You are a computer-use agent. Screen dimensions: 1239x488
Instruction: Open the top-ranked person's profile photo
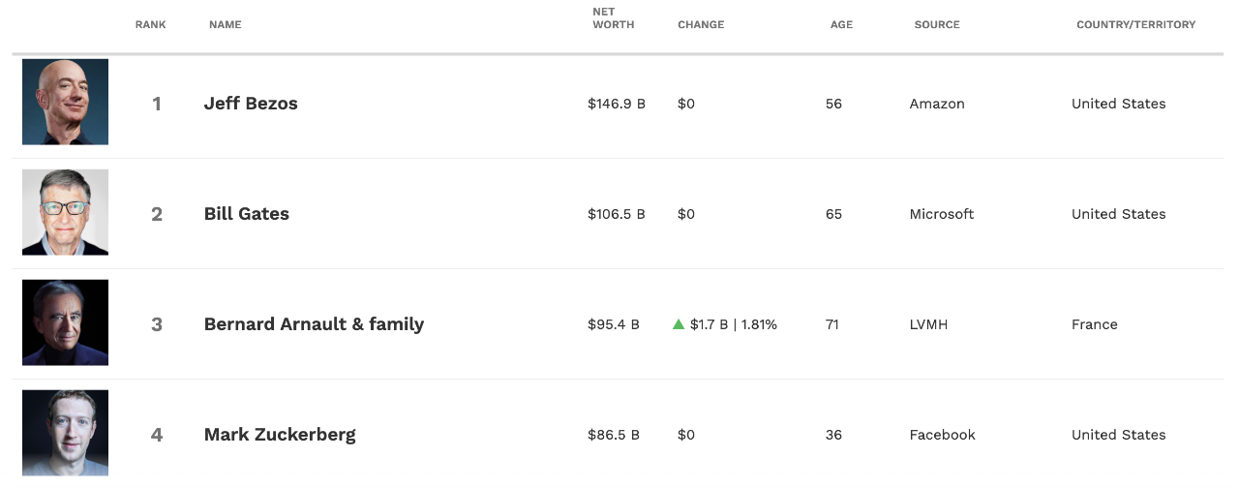click(x=66, y=103)
